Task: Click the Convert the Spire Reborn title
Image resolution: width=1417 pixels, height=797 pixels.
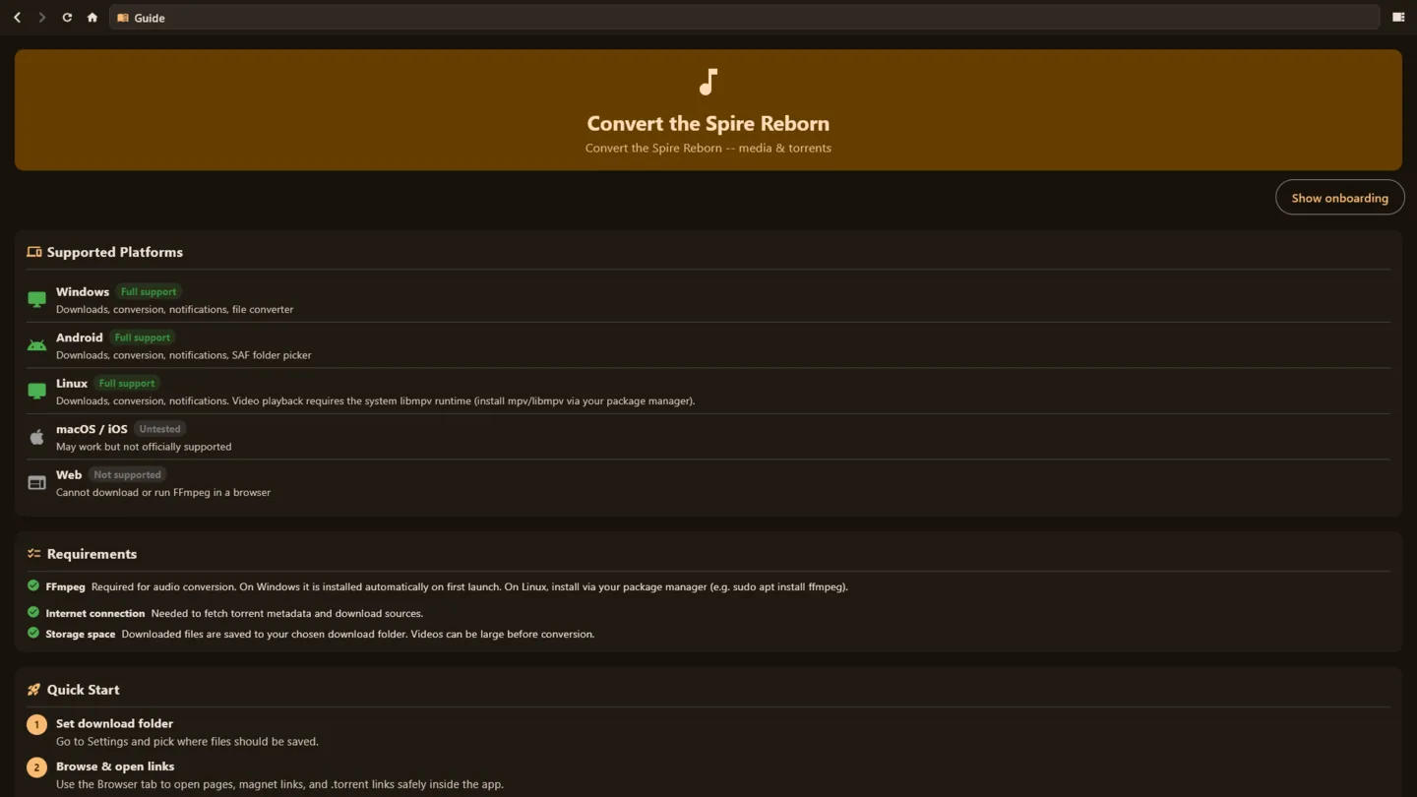Action: pyautogui.click(x=708, y=123)
